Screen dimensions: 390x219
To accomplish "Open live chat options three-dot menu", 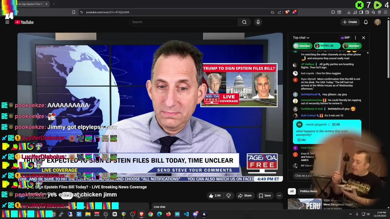I will pos(355,38).
